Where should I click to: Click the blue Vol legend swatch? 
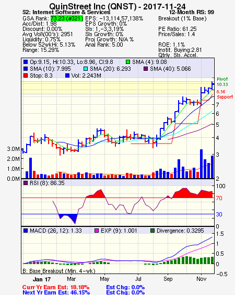pyautogui.click(x=67, y=75)
